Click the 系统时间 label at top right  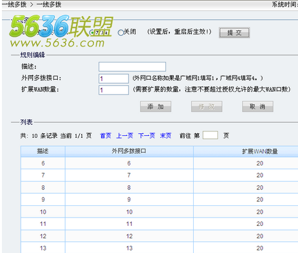point(284,5)
